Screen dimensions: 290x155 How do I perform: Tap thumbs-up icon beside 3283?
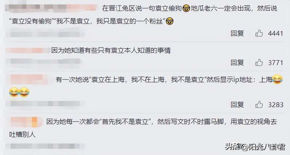pos(259,105)
